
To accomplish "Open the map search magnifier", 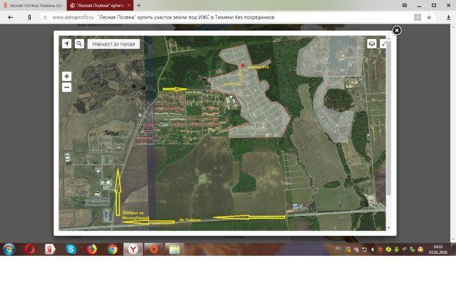I will 79,44.
